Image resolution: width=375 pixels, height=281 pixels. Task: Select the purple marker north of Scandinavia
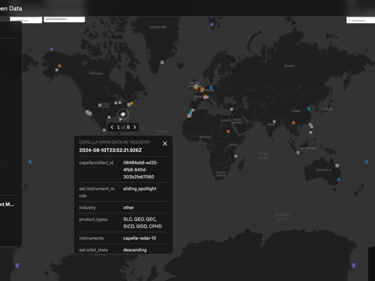212,24
